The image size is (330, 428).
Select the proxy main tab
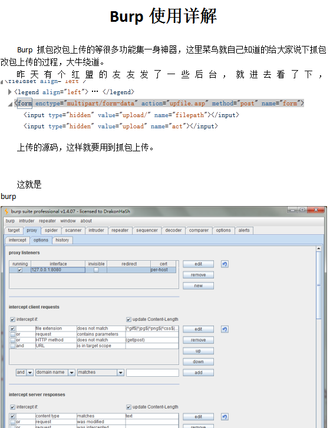32,230
